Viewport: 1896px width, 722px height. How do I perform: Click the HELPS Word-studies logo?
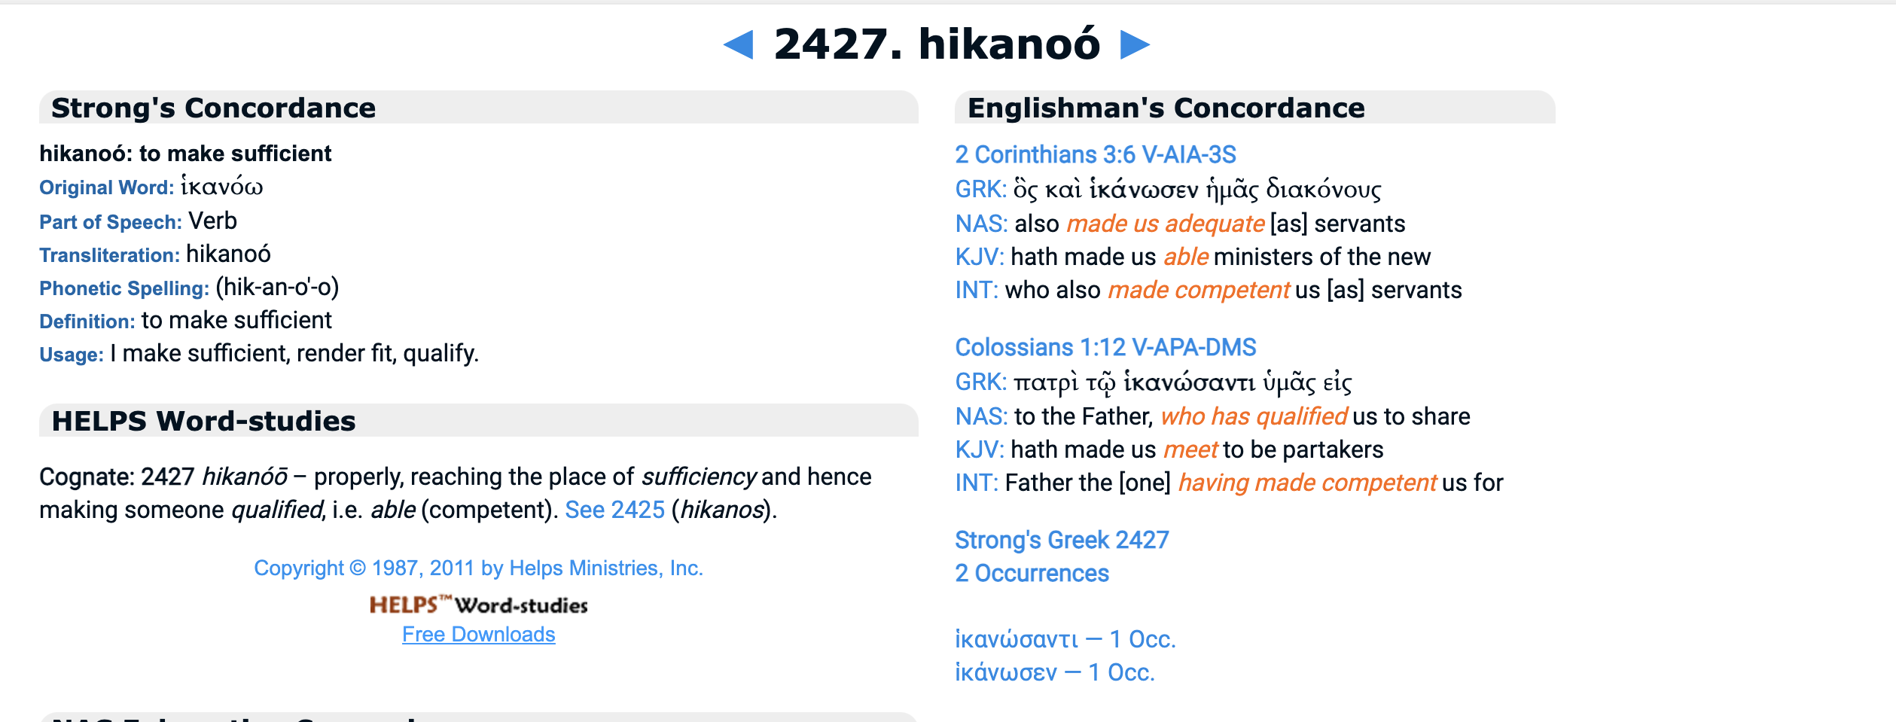coord(478,605)
